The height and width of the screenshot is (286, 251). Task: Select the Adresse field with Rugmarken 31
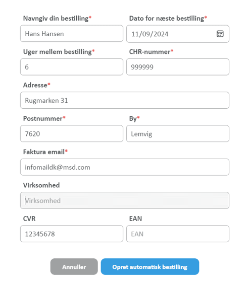125,100
